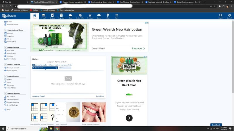234x131 pixels.
Task: Select the Cloud tab in Hello widget
Action: tap(65, 68)
